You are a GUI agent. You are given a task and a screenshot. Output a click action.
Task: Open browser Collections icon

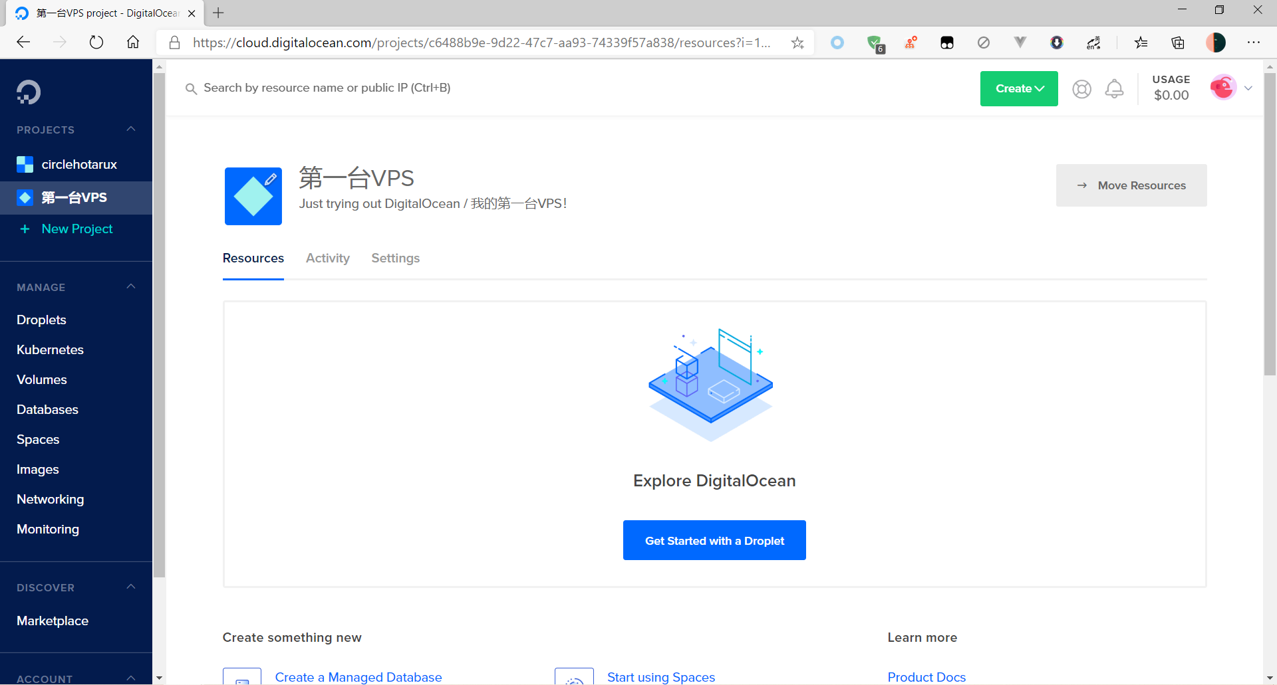1178,43
